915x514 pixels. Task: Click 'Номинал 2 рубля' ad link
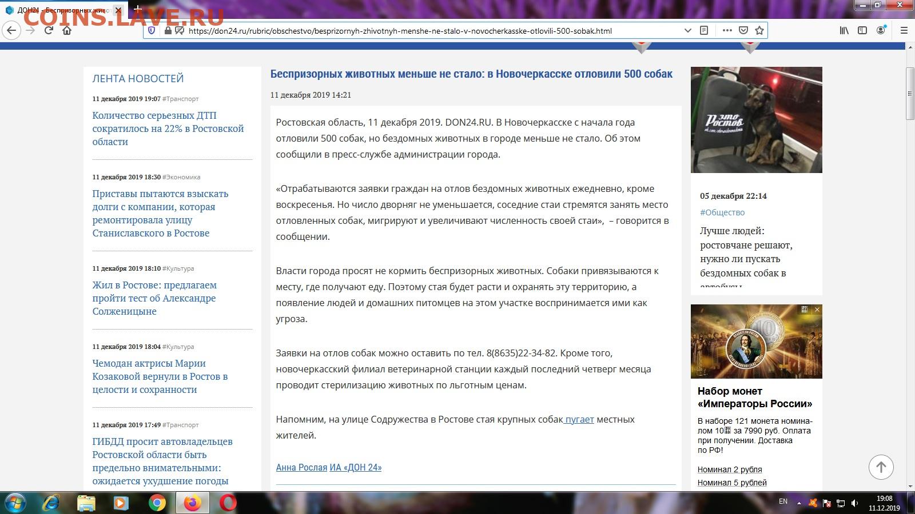pos(730,469)
